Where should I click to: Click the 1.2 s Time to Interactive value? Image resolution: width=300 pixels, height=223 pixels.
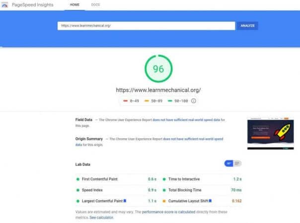click(237, 179)
